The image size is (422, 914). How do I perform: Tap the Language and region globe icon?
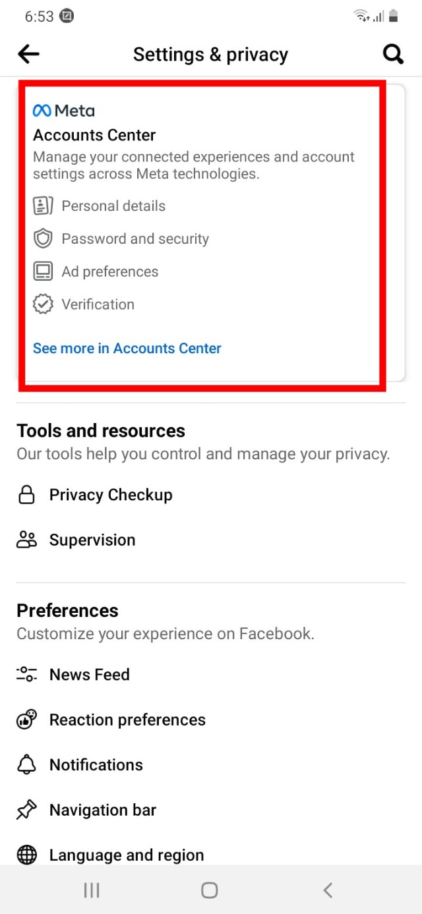click(x=26, y=855)
